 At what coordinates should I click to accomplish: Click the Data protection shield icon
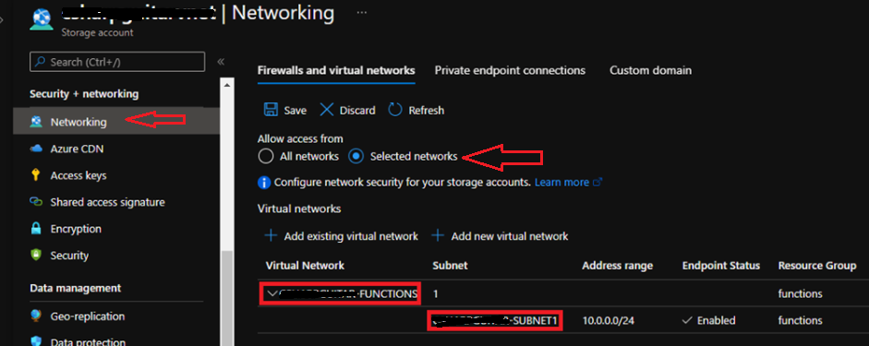36,342
